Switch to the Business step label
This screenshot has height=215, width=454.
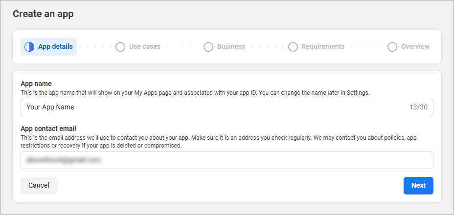[x=231, y=47]
